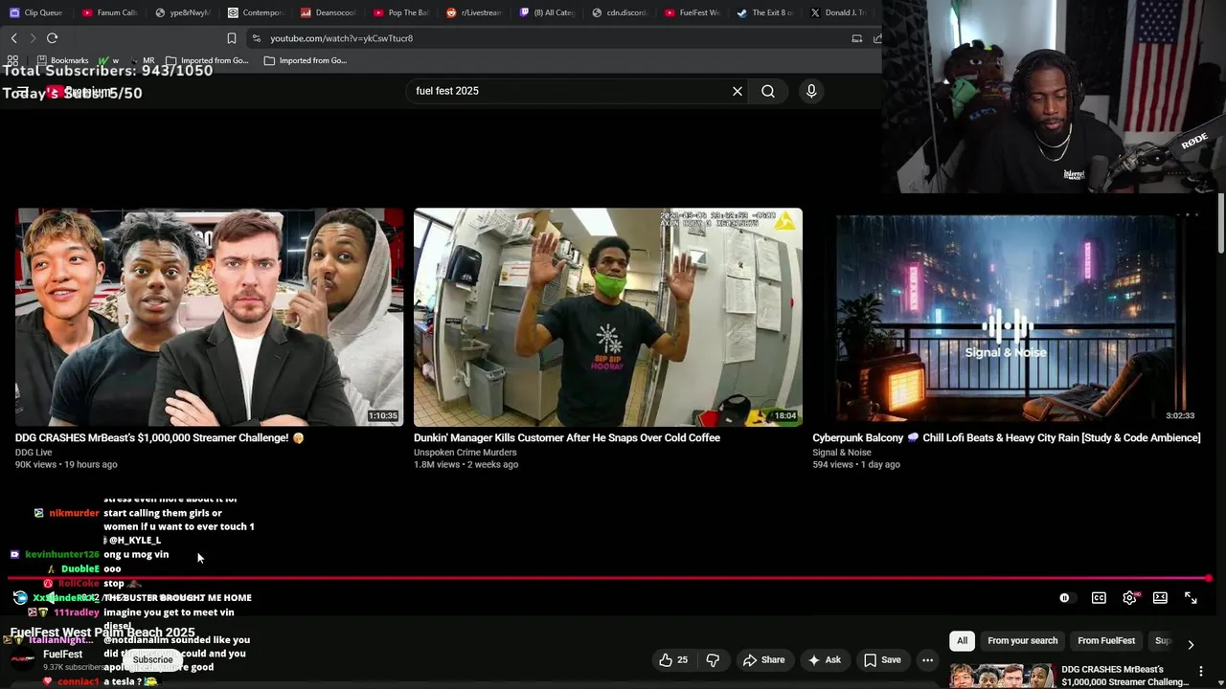Open the DDG Live channel link
1226x689 pixels.
tap(34, 452)
